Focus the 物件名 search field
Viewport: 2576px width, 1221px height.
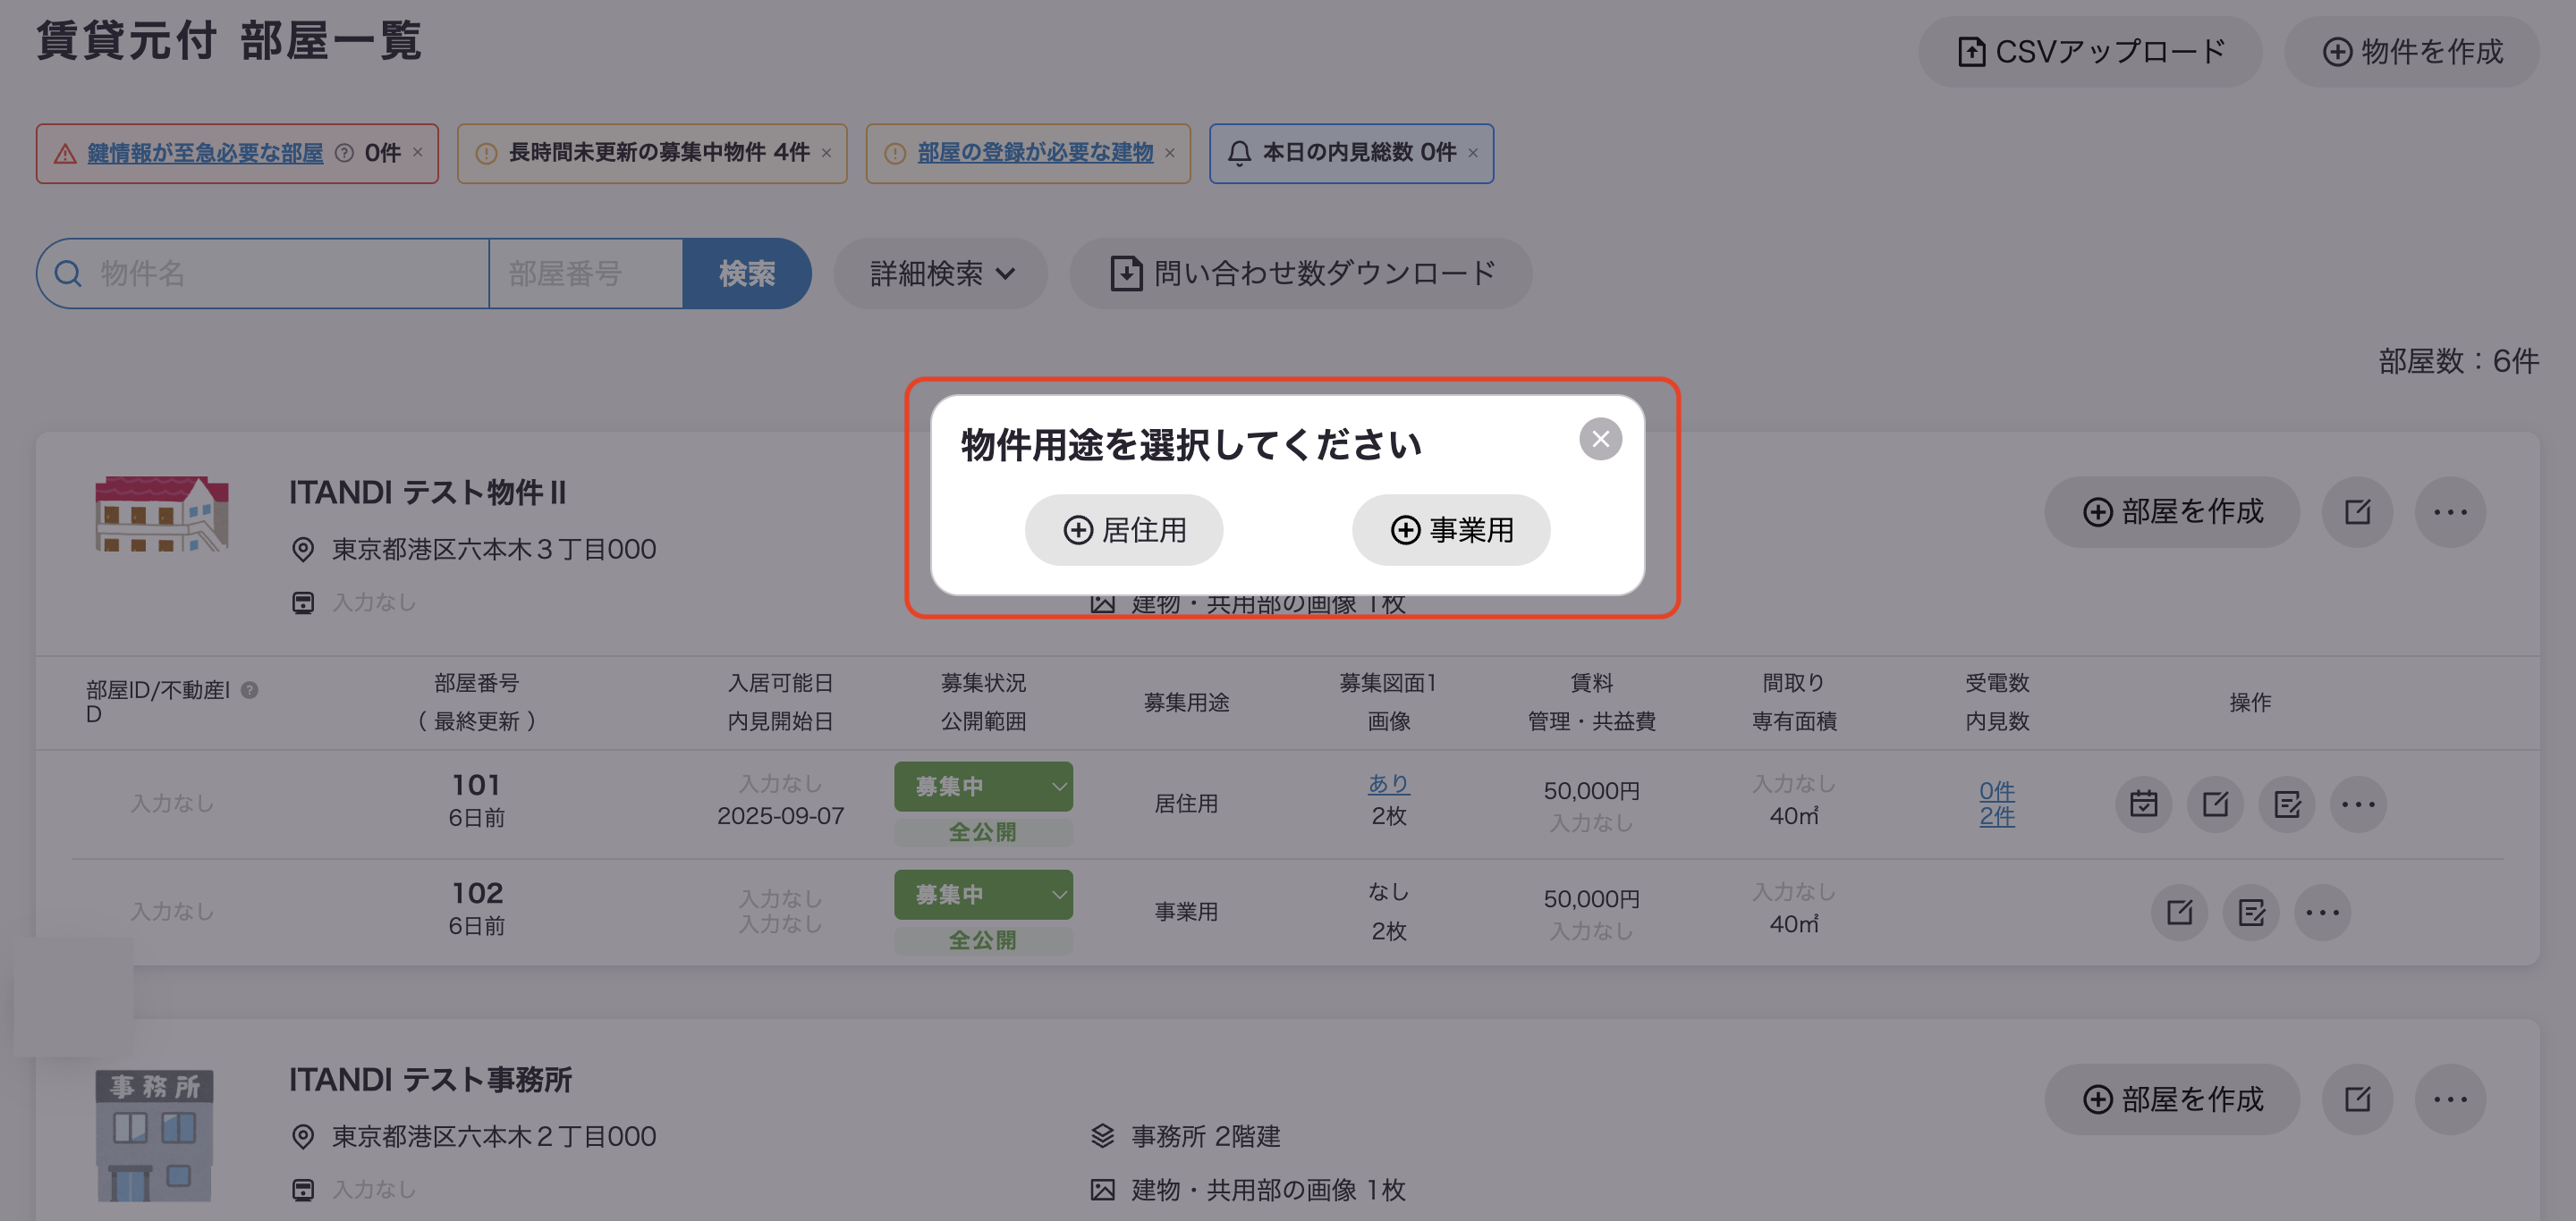(263, 273)
